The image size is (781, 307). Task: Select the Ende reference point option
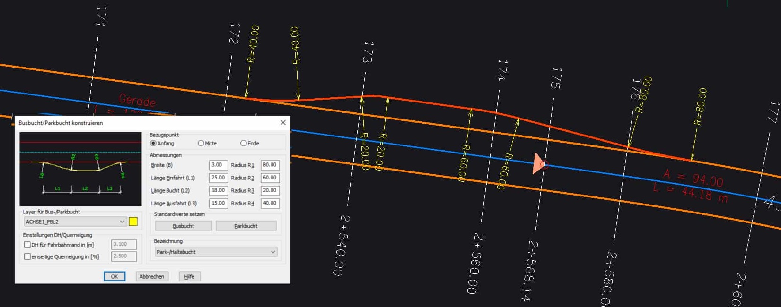[x=244, y=143]
